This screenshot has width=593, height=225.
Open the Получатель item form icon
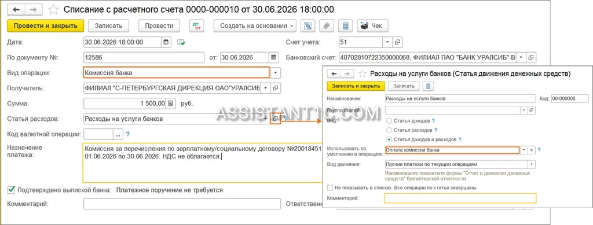click(276, 88)
